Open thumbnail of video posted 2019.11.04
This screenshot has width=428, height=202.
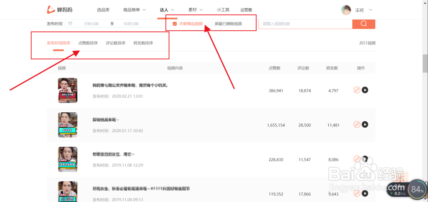pyautogui.click(x=68, y=192)
